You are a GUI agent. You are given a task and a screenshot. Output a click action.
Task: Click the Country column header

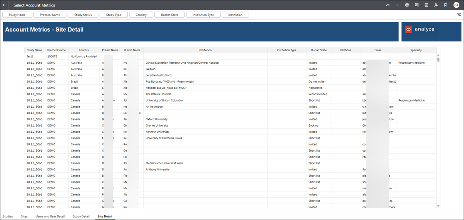click(x=84, y=50)
